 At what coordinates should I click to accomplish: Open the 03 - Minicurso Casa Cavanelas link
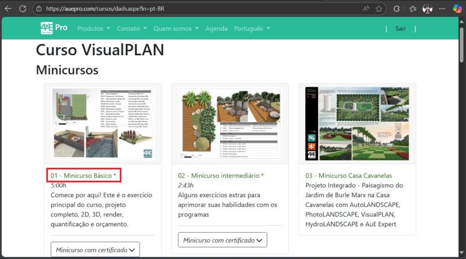(348, 176)
